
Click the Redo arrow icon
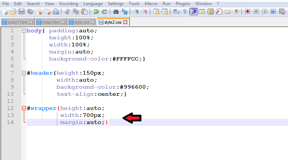click(104, 12)
